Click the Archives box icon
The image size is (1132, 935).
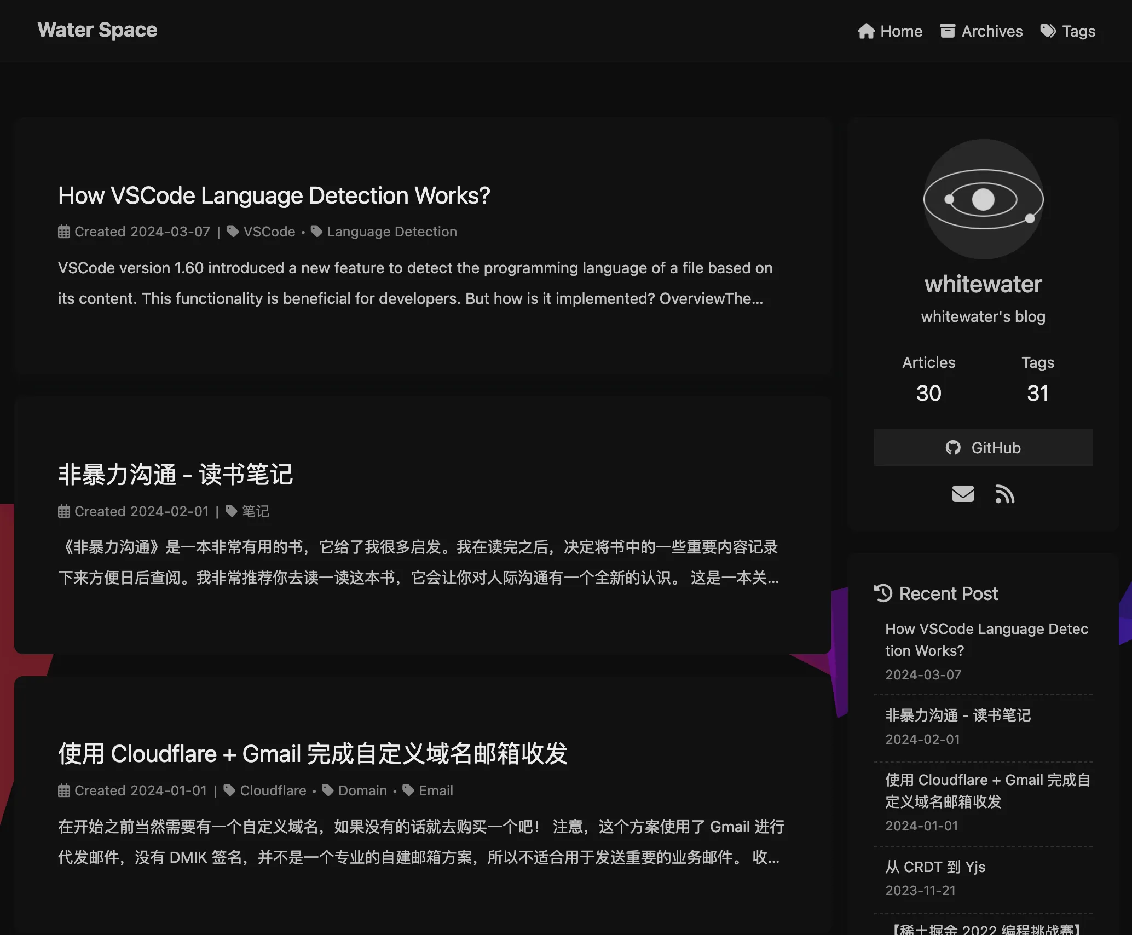(948, 31)
